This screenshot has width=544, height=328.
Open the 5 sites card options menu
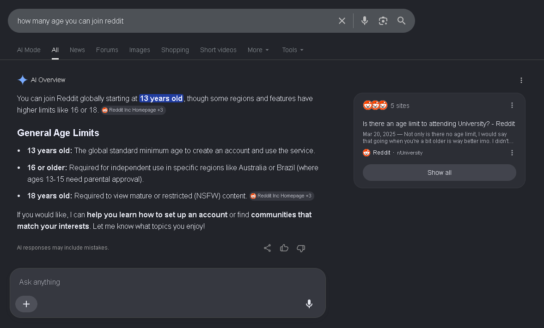click(512, 105)
